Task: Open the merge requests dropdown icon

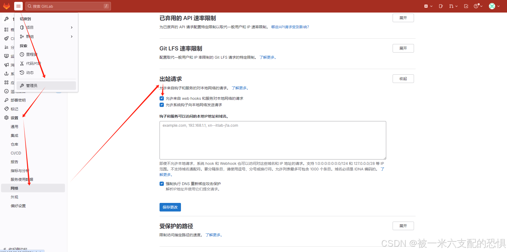Action: [453, 6]
